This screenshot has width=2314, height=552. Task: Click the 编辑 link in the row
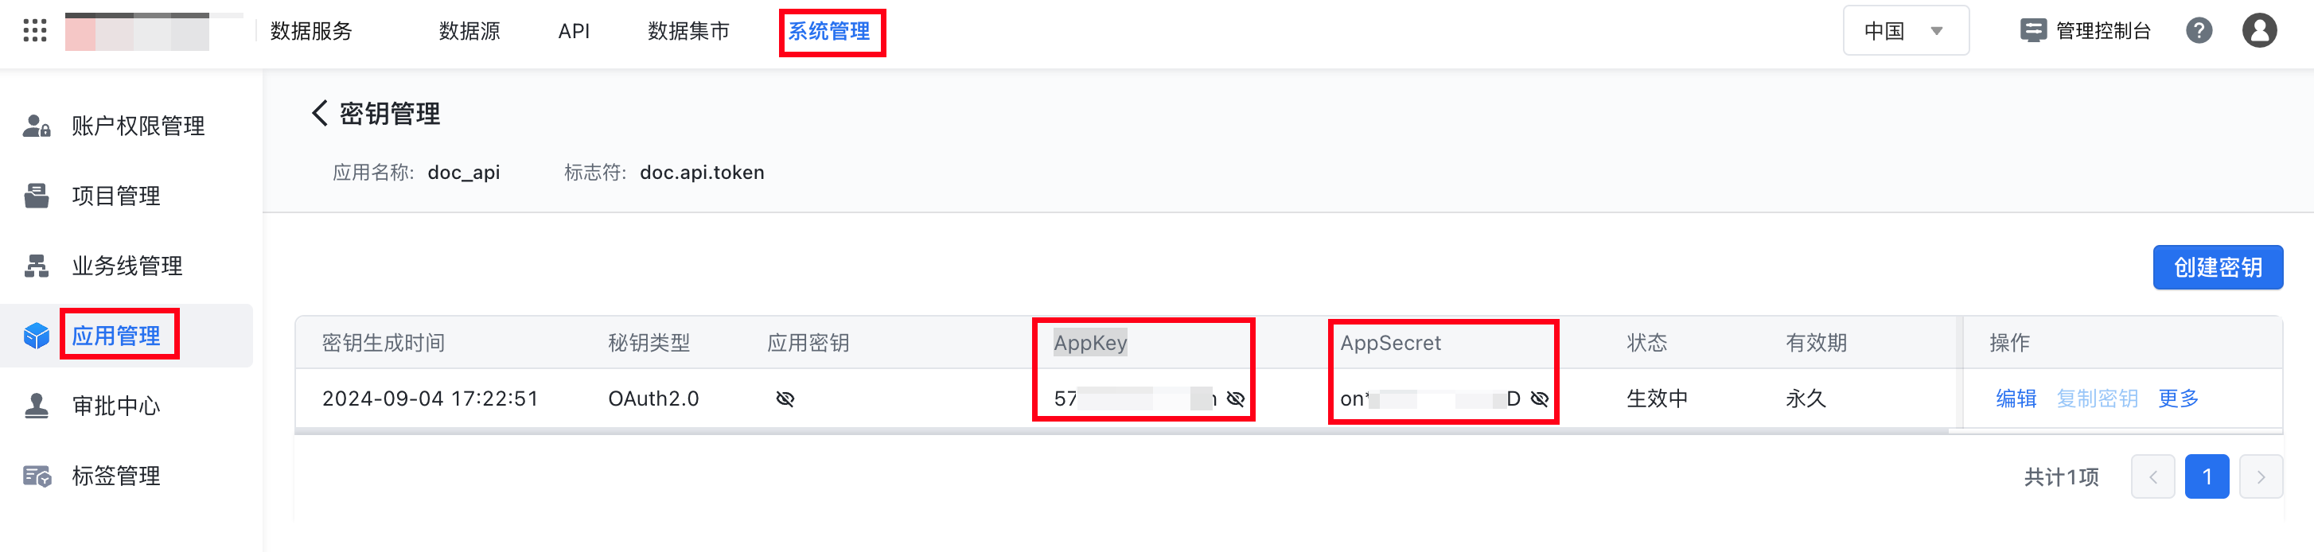(2016, 399)
